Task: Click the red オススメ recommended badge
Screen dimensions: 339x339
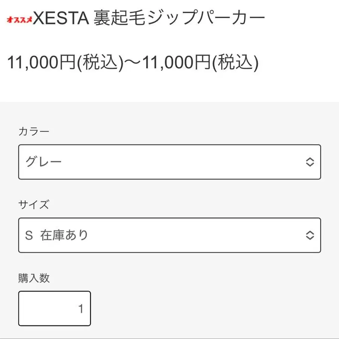Action: [20, 19]
